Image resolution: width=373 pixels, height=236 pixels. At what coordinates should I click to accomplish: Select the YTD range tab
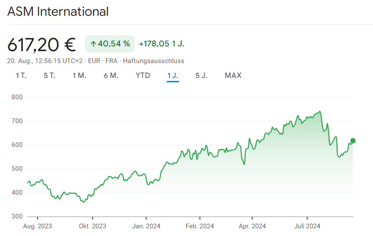pyautogui.click(x=143, y=75)
